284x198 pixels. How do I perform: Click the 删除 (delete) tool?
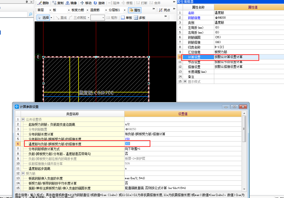tap(43, 3)
